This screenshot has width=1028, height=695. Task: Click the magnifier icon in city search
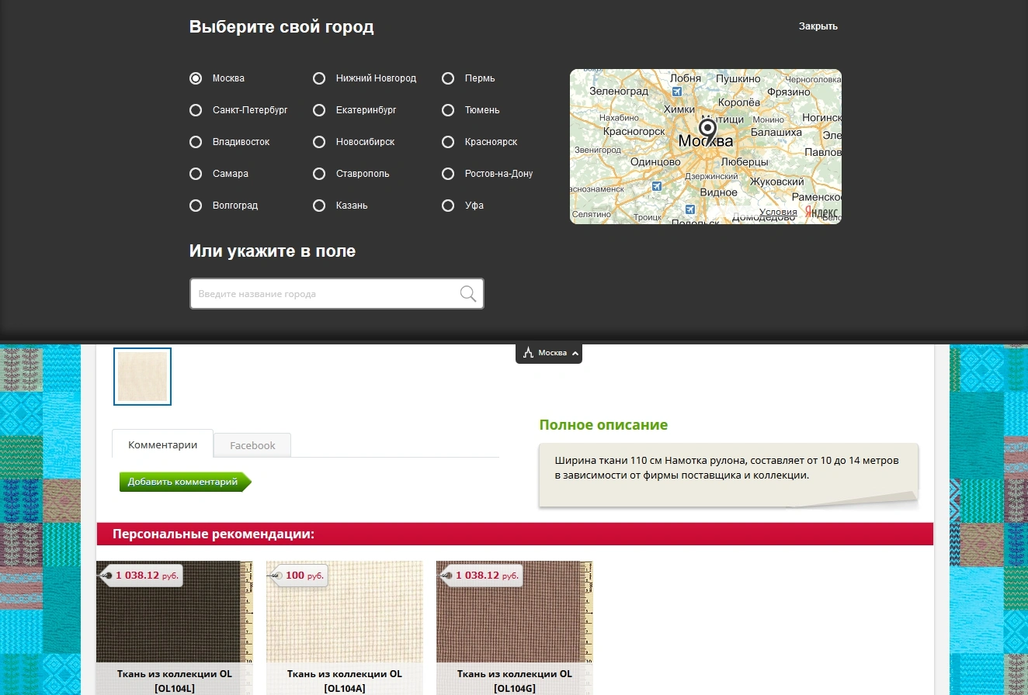(467, 293)
